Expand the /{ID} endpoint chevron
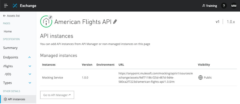Image resolution: width=240 pixels, height=104 pixels. pos(30,74)
